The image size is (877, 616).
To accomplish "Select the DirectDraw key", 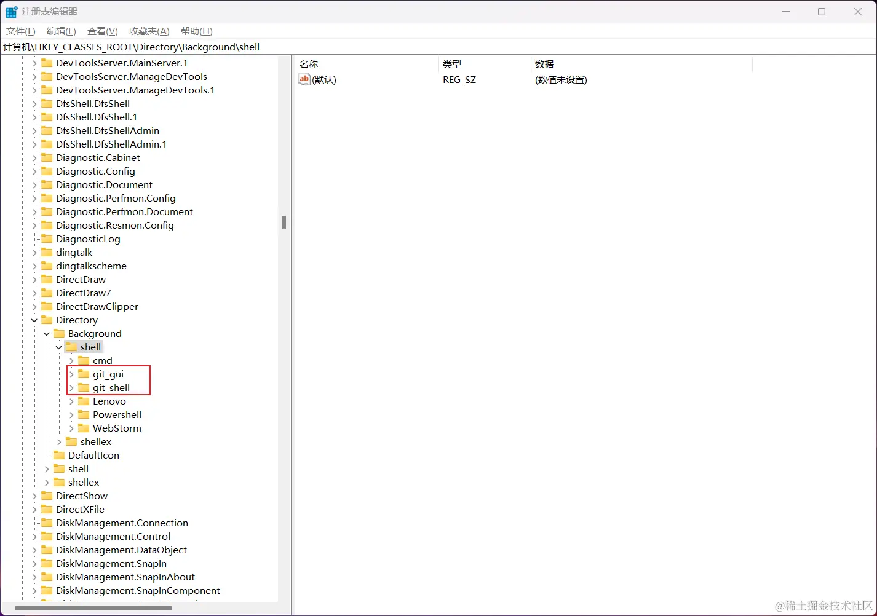I will [81, 279].
